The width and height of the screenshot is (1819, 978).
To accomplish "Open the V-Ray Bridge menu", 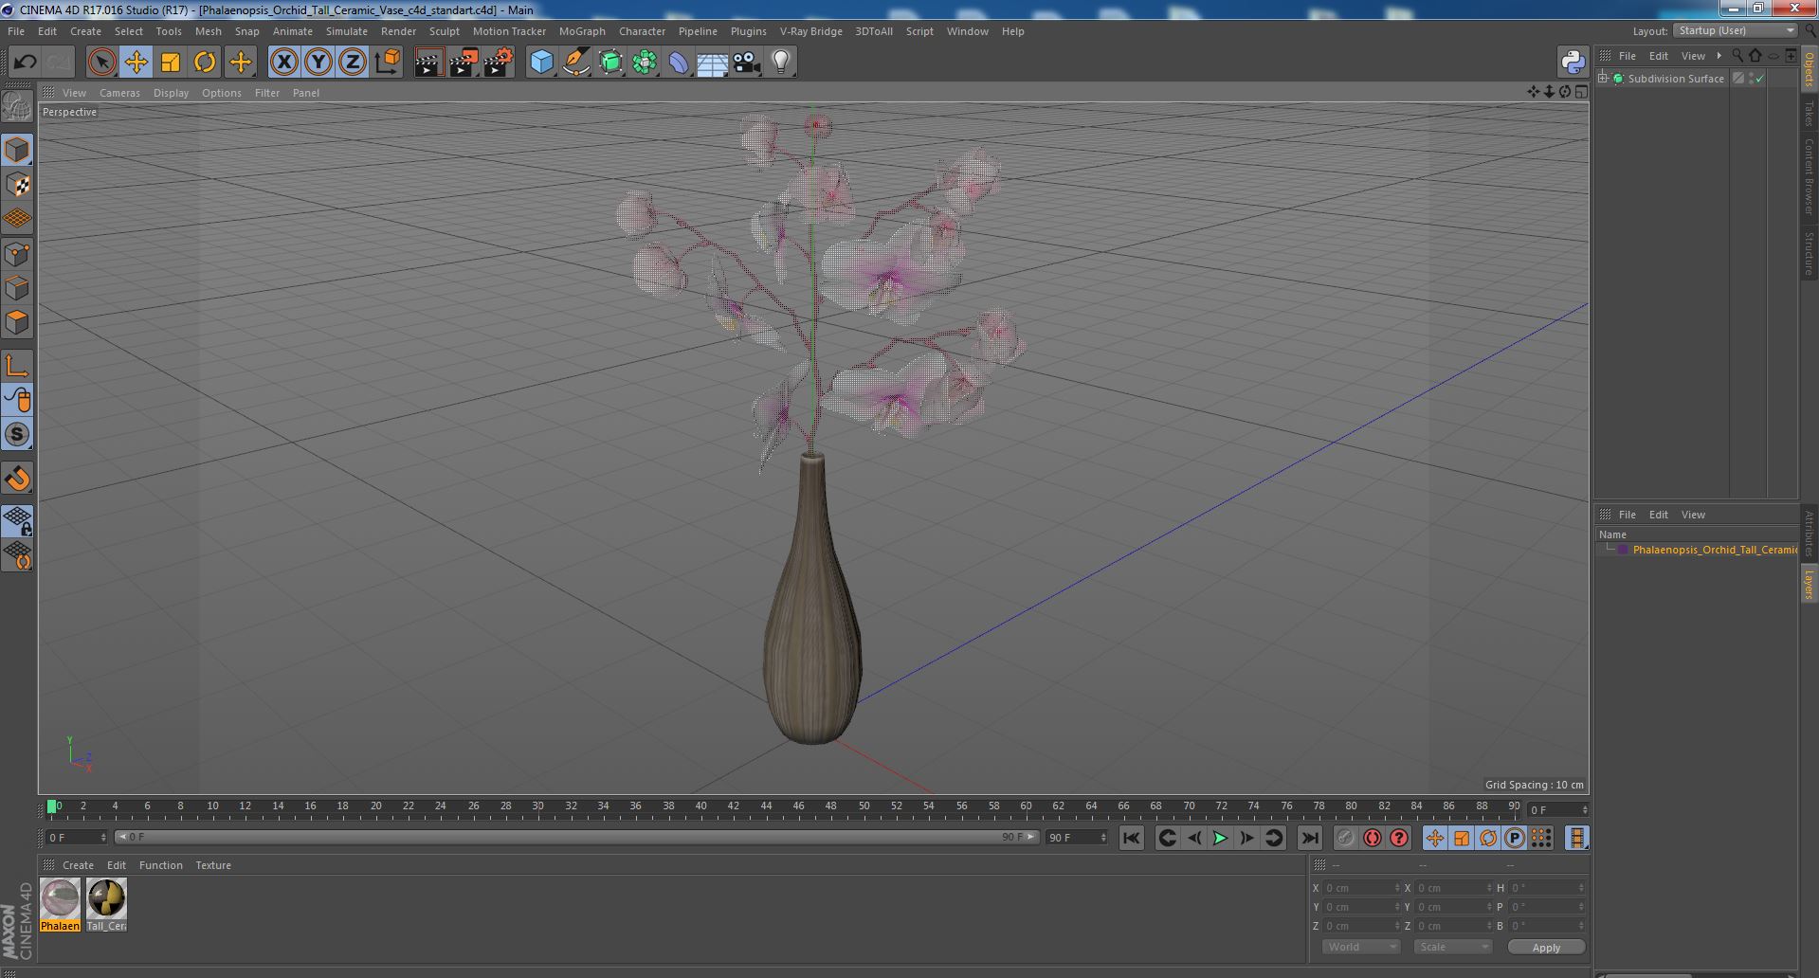I will pos(810,31).
